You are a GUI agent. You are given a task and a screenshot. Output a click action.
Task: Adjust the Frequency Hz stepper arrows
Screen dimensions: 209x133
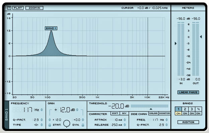[x=42, y=110]
